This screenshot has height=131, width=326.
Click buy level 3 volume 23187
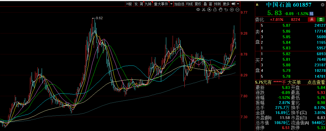[x=320, y=65]
